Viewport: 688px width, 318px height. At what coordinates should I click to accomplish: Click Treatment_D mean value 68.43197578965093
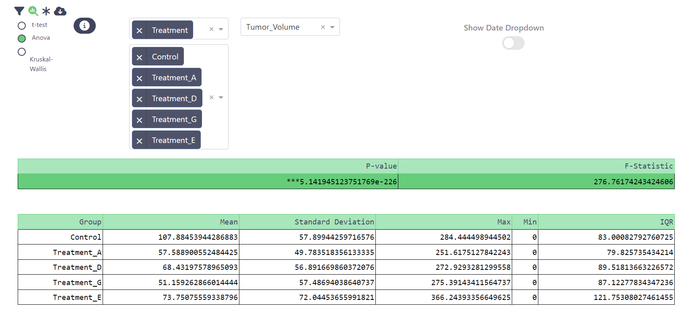coord(200,267)
